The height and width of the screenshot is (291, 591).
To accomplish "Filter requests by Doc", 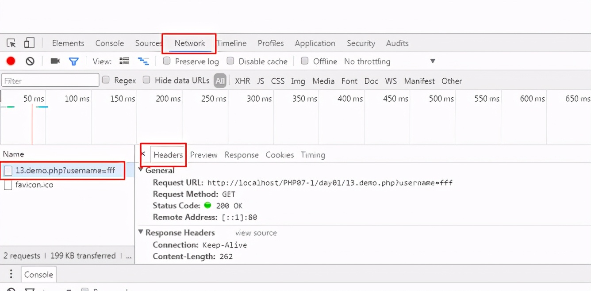I will pyautogui.click(x=371, y=81).
